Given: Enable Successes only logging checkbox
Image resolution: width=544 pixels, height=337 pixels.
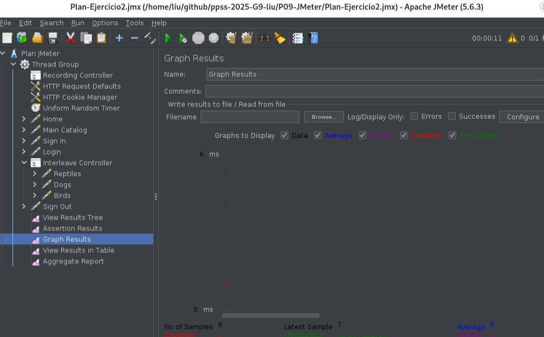Looking at the screenshot, I should pos(452,116).
